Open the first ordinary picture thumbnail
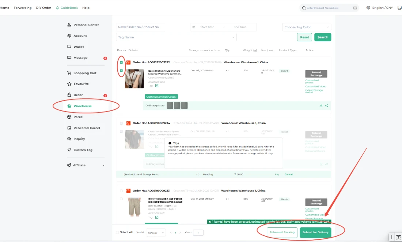 click(x=170, y=106)
